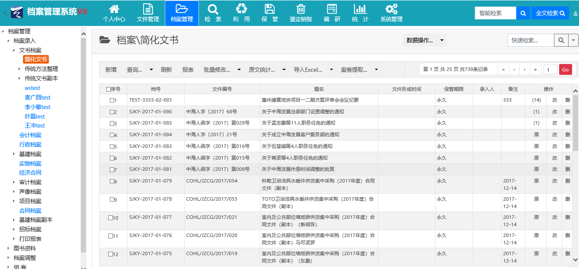
Task: Switch to the 编研 navigation item
Action: [332, 13]
